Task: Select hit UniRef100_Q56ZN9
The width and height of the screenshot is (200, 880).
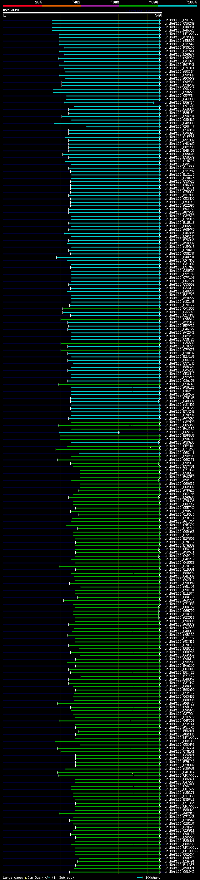Action: (x=179, y=24)
